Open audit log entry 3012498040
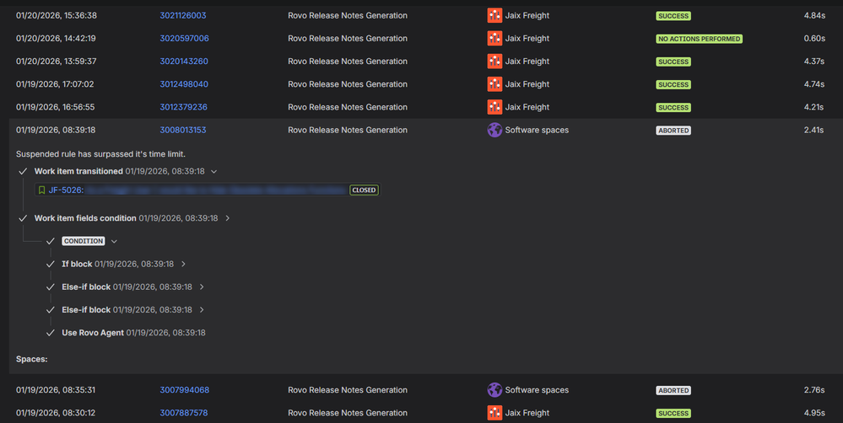 [184, 84]
